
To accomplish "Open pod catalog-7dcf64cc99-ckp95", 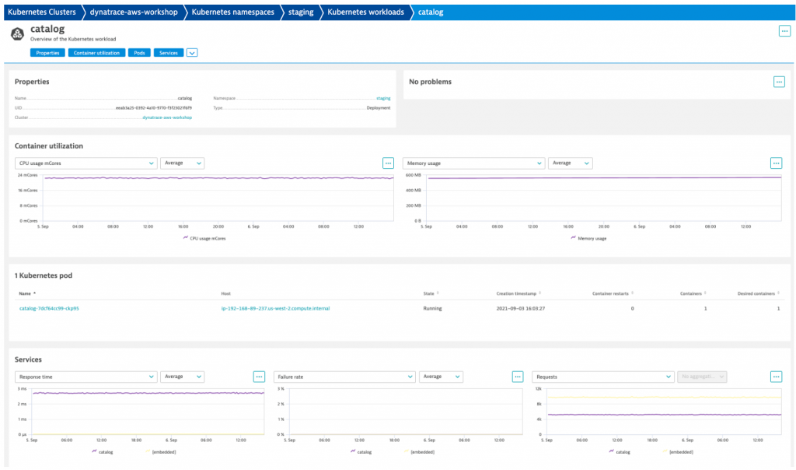I will coord(49,308).
